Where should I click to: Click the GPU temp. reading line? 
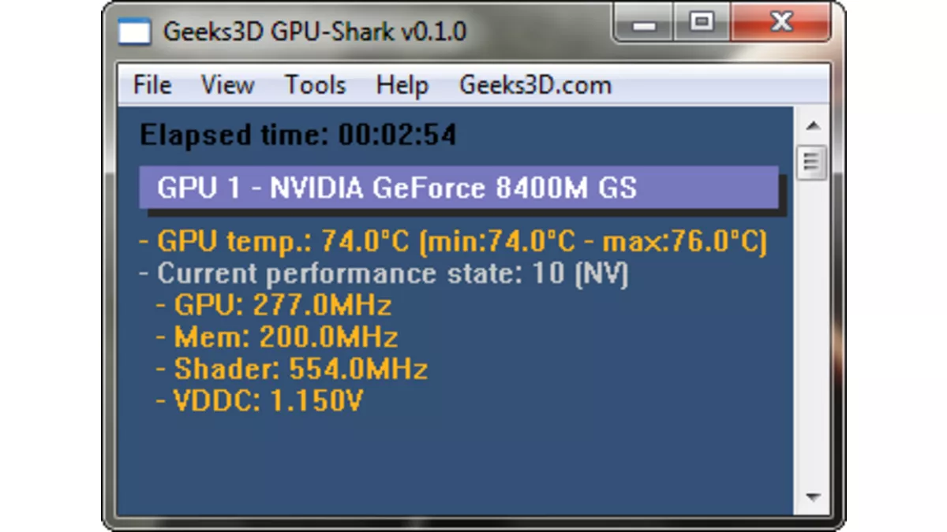tap(453, 241)
